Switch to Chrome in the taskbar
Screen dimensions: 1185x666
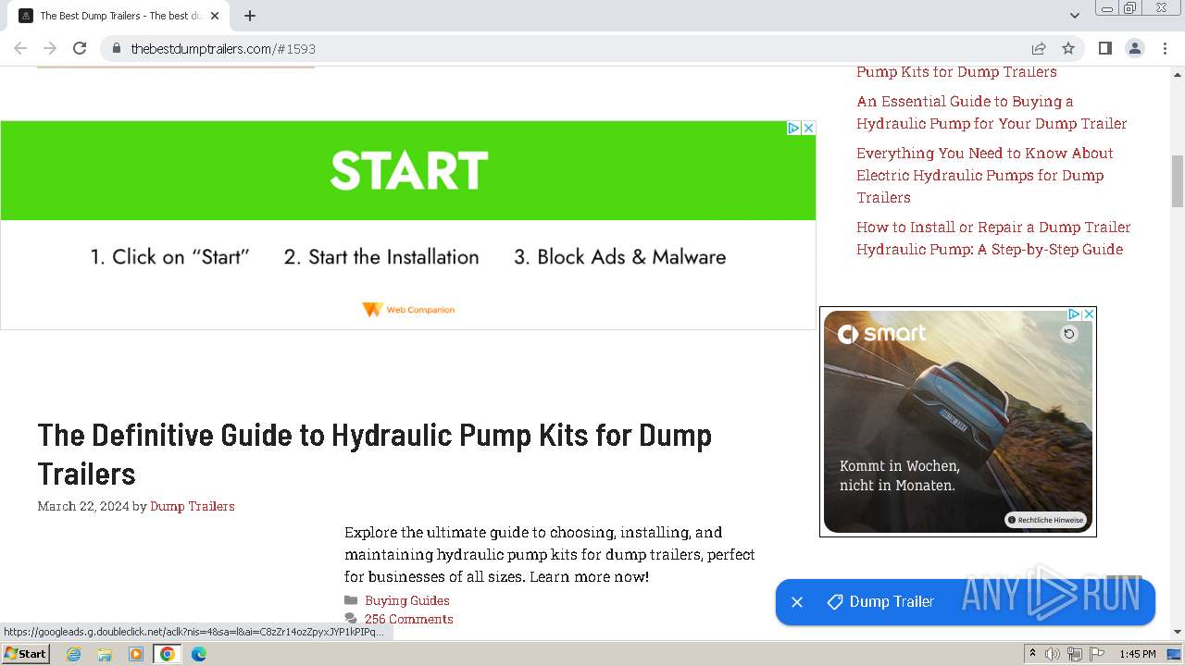point(168,654)
